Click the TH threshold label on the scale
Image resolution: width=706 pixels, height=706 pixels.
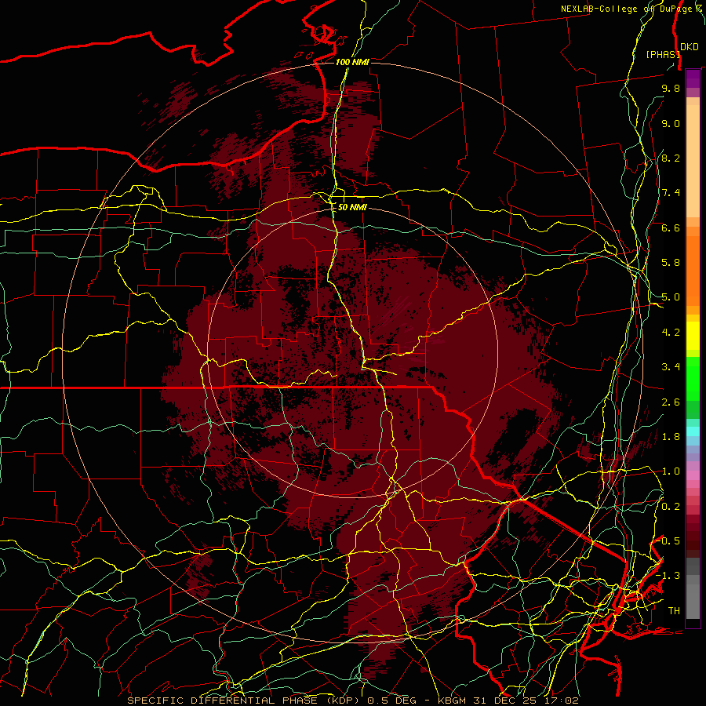[674, 610]
